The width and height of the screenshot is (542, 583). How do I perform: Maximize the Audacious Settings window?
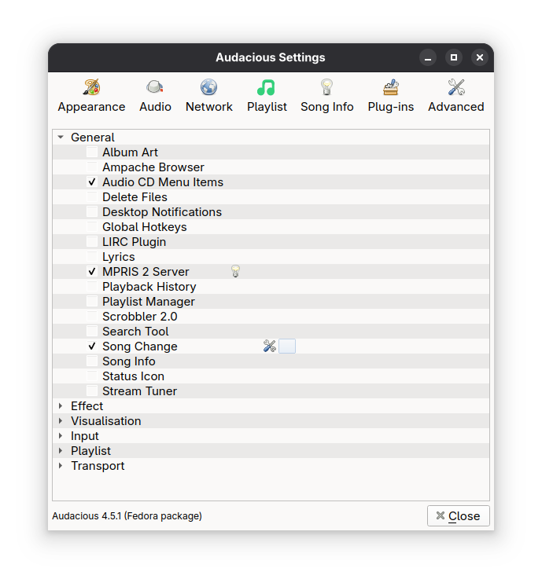(x=453, y=57)
